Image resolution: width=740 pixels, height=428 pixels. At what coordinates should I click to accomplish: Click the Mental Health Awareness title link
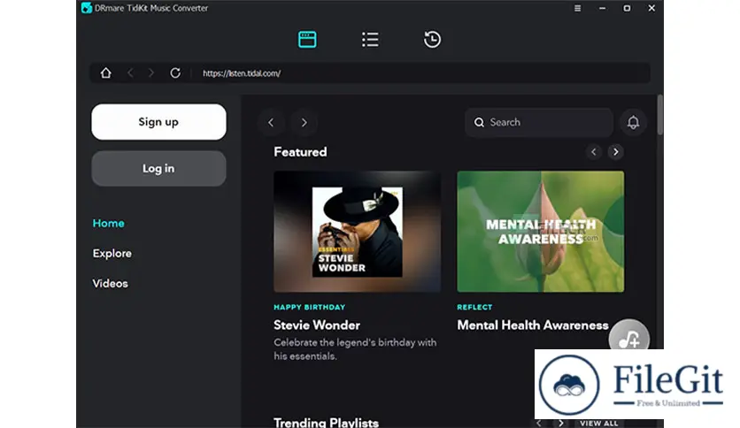(x=533, y=325)
